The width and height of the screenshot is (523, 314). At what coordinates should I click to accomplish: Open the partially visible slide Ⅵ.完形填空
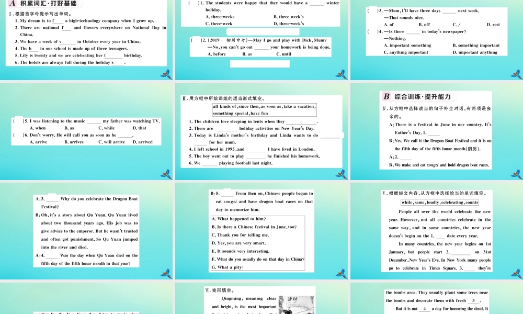click(x=261, y=298)
